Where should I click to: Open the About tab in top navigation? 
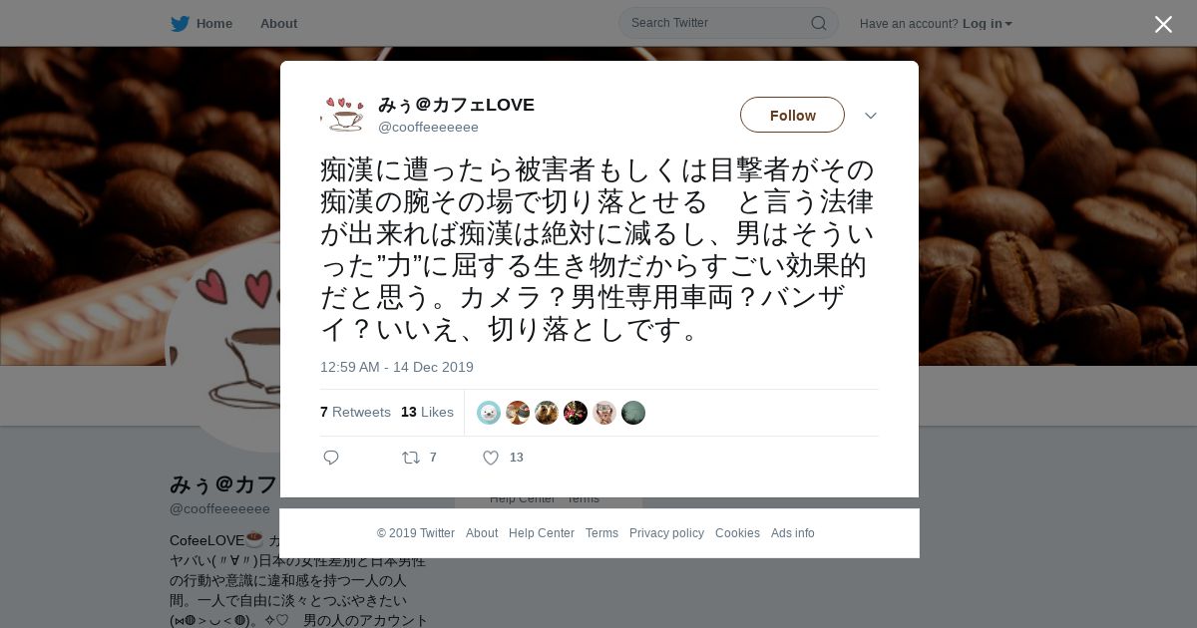[278, 24]
